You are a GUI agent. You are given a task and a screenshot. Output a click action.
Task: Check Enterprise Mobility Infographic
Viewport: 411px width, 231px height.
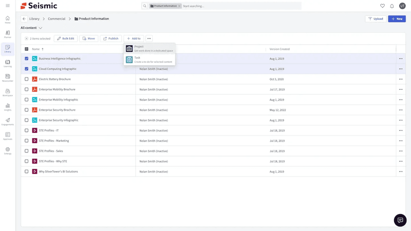[x=27, y=100]
